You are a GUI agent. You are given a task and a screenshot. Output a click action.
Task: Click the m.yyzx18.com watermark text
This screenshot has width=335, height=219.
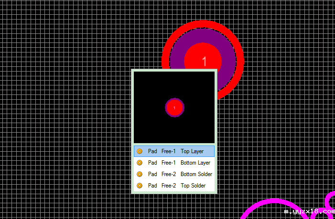(x=309, y=211)
